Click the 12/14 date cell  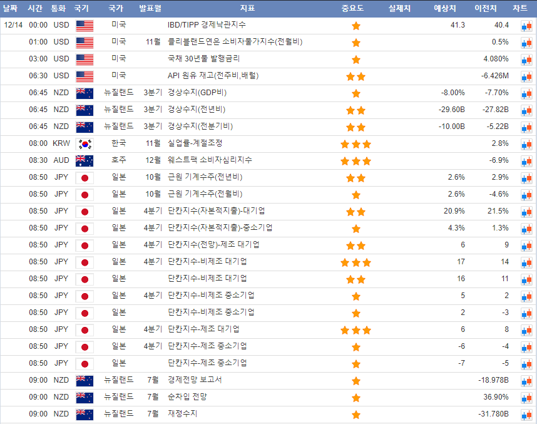13,25
